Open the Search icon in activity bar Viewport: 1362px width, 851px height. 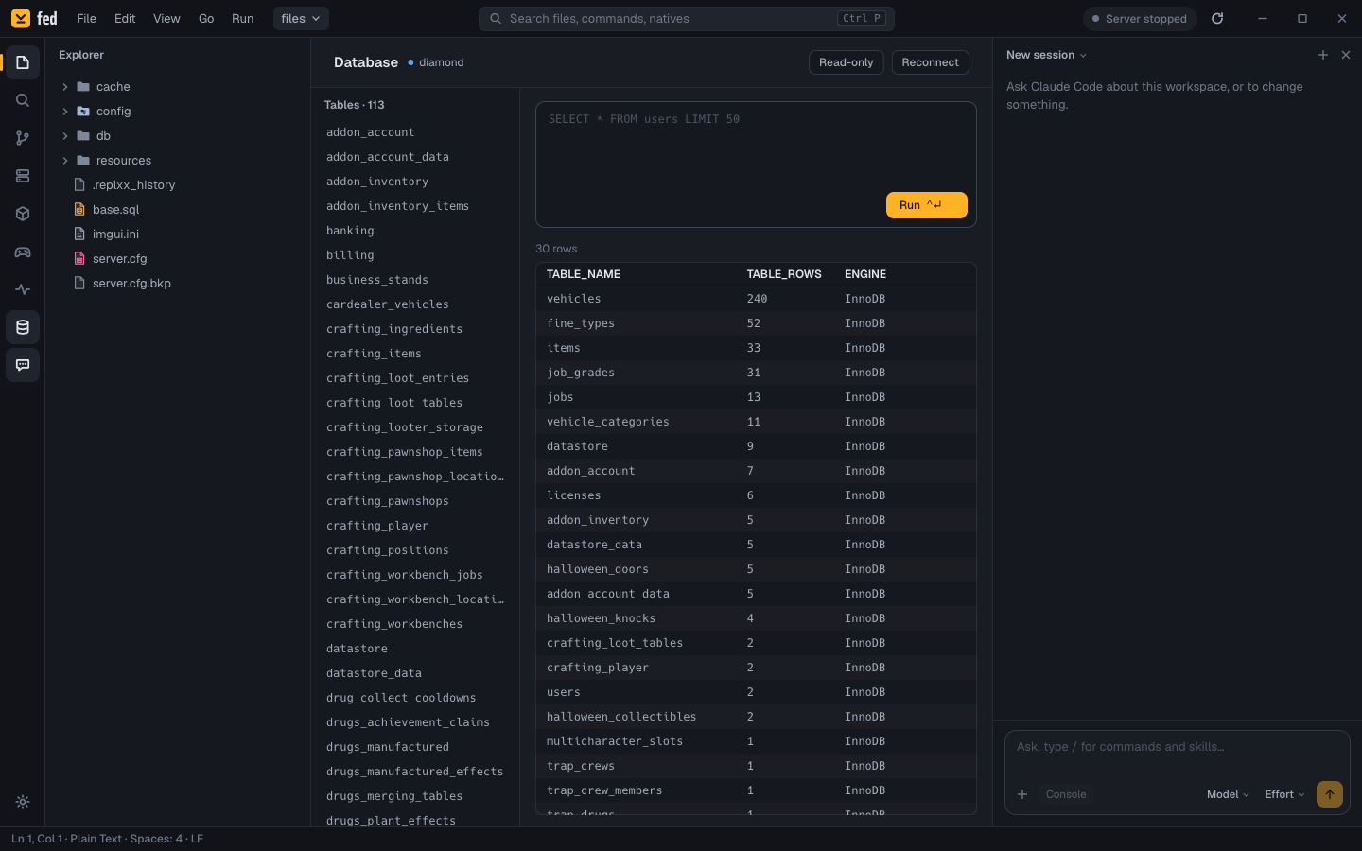tap(23, 100)
